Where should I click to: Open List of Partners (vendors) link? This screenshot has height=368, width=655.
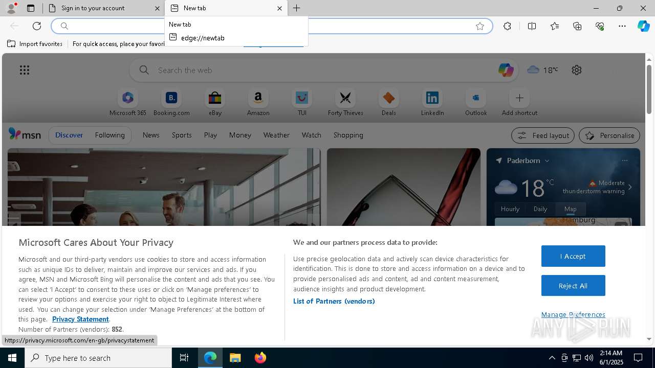pyautogui.click(x=334, y=301)
